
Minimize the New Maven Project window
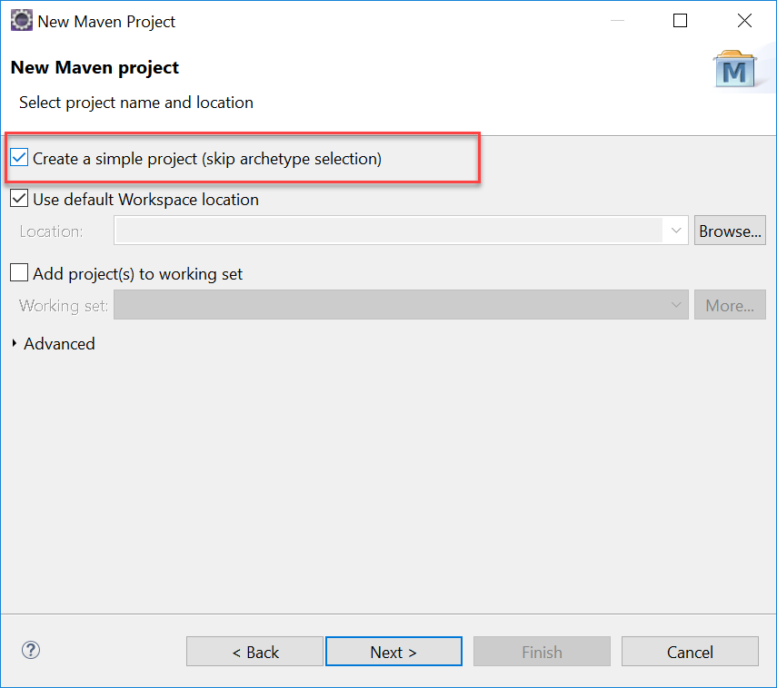[x=619, y=20]
